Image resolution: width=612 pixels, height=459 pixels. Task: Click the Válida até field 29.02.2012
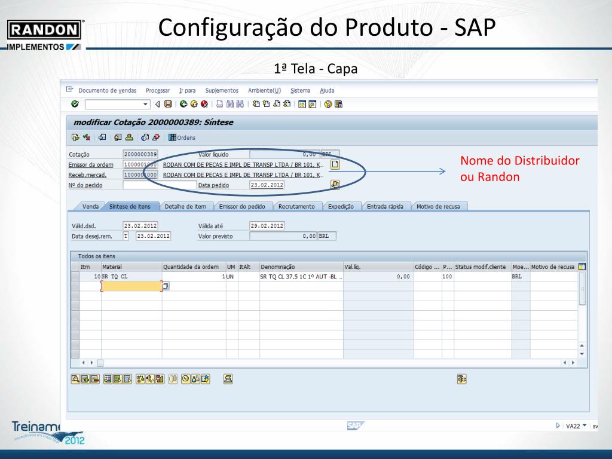(x=267, y=225)
